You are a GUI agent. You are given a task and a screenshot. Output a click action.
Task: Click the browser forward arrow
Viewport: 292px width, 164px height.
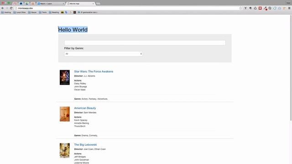7,8
